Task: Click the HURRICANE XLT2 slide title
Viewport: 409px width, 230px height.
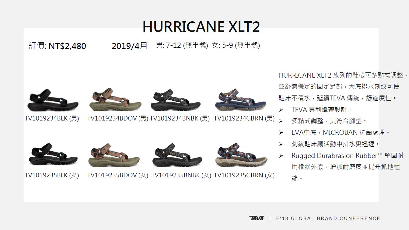Action: tap(201, 27)
